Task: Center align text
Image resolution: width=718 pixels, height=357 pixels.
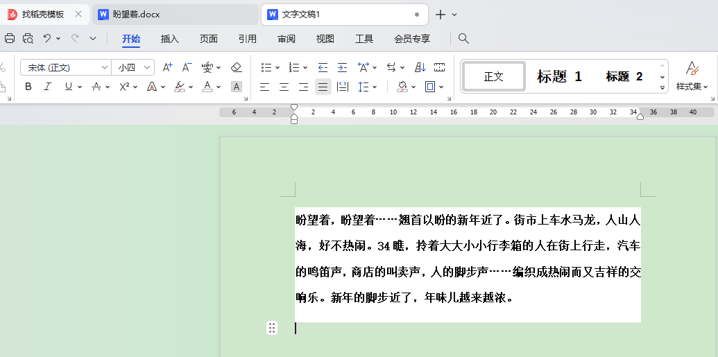Action: (x=284, y=87)
